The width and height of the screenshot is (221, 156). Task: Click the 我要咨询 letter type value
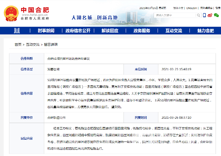point(53,69)
